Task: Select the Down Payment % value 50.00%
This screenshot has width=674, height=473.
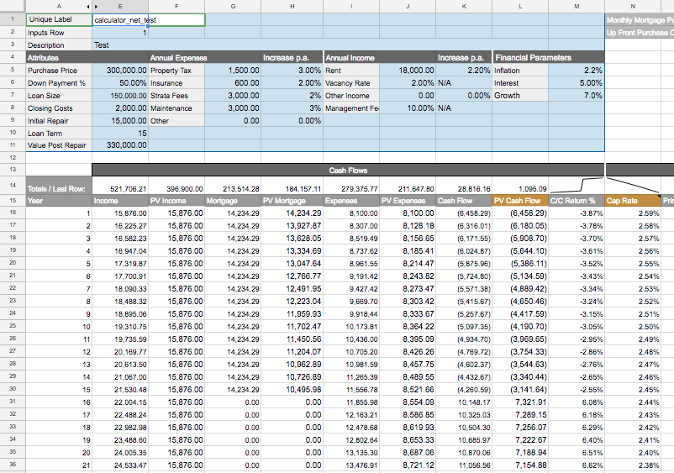Action: 120,83
